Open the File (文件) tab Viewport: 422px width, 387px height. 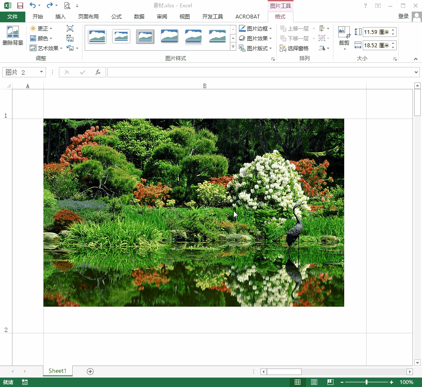point(12,17)
